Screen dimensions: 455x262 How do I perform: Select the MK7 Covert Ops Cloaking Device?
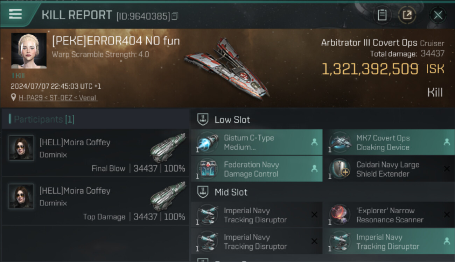coord(383,143)
